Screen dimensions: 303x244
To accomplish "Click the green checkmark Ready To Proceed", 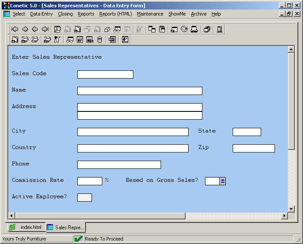I will (x=79, y=239).
